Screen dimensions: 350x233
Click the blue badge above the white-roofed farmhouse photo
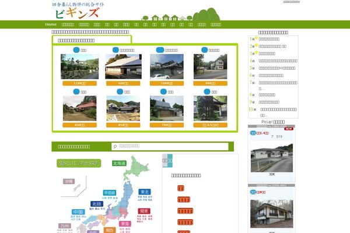[x=116, y=50]
